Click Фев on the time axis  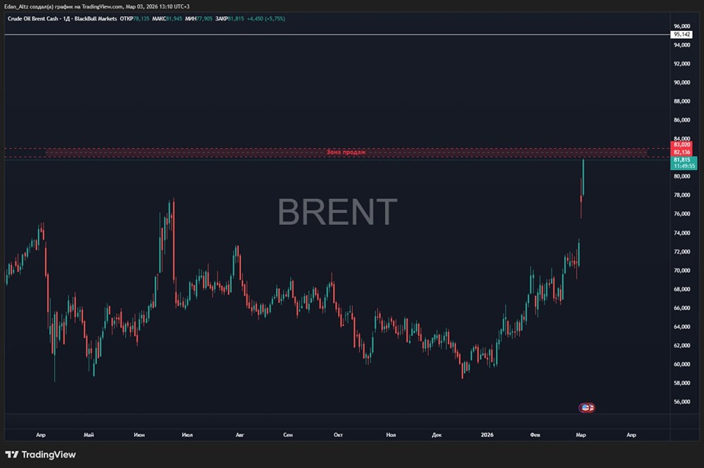(x=535, y=435)
